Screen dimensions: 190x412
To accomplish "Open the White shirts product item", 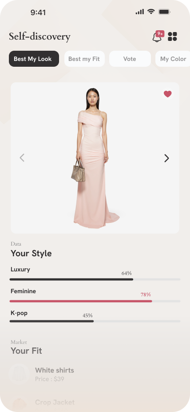I will tap(95, 374).
